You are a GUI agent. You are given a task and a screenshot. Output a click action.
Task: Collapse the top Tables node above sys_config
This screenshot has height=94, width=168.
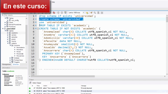coord(5,18)
